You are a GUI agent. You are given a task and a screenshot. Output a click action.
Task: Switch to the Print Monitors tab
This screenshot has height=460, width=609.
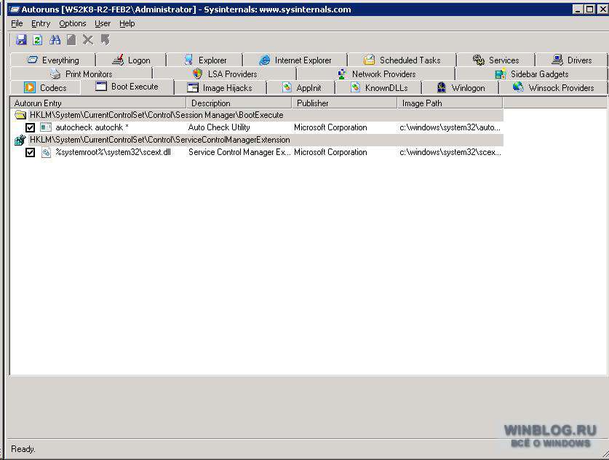81,74
